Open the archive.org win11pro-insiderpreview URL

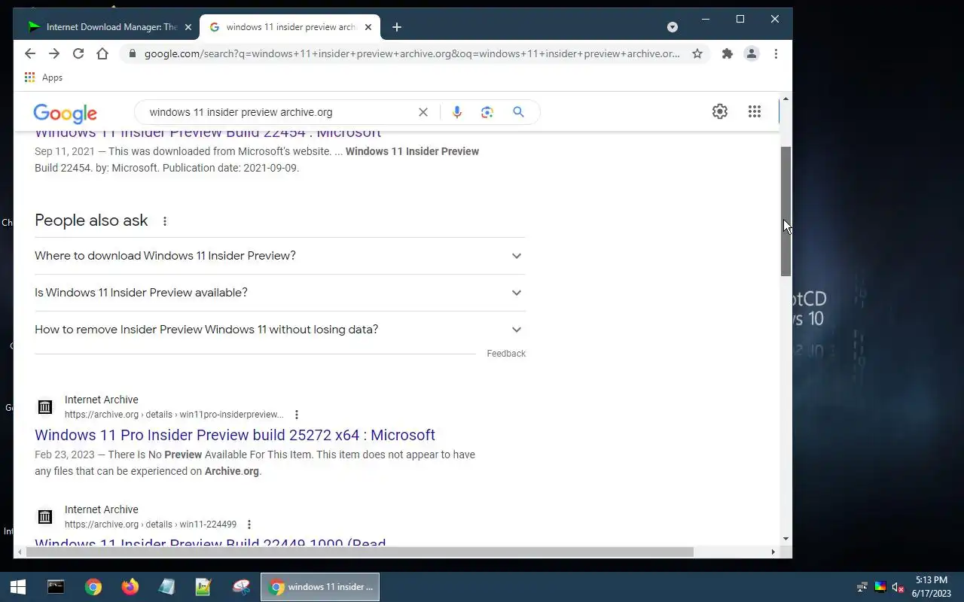[x=174, y=415]
